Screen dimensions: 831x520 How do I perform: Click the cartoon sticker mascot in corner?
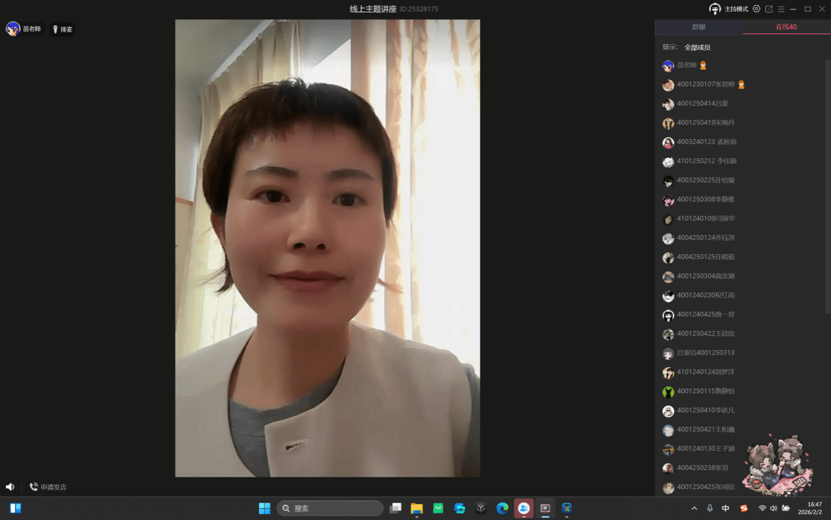[x=778, y=466]
